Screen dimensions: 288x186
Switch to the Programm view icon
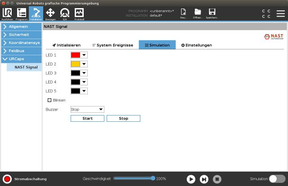coord(22,13)
